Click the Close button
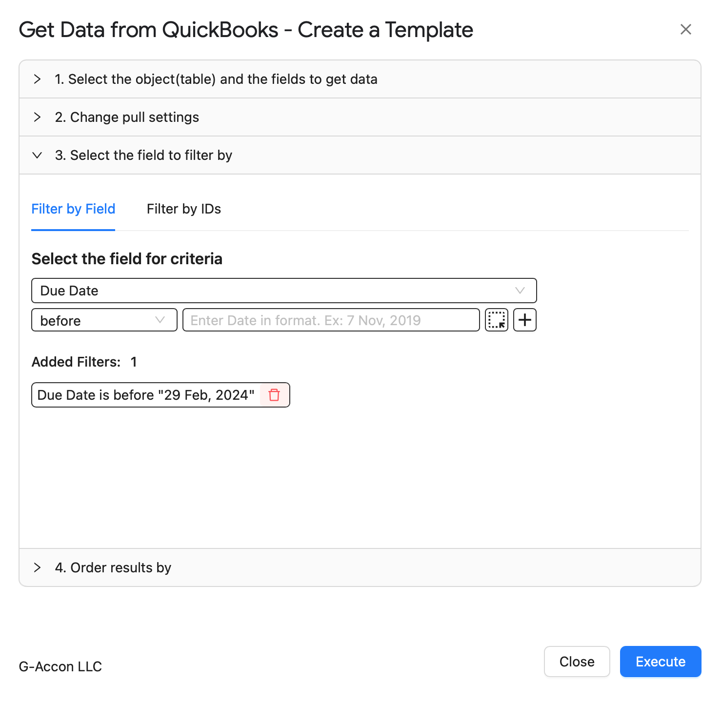 point(577,662)
